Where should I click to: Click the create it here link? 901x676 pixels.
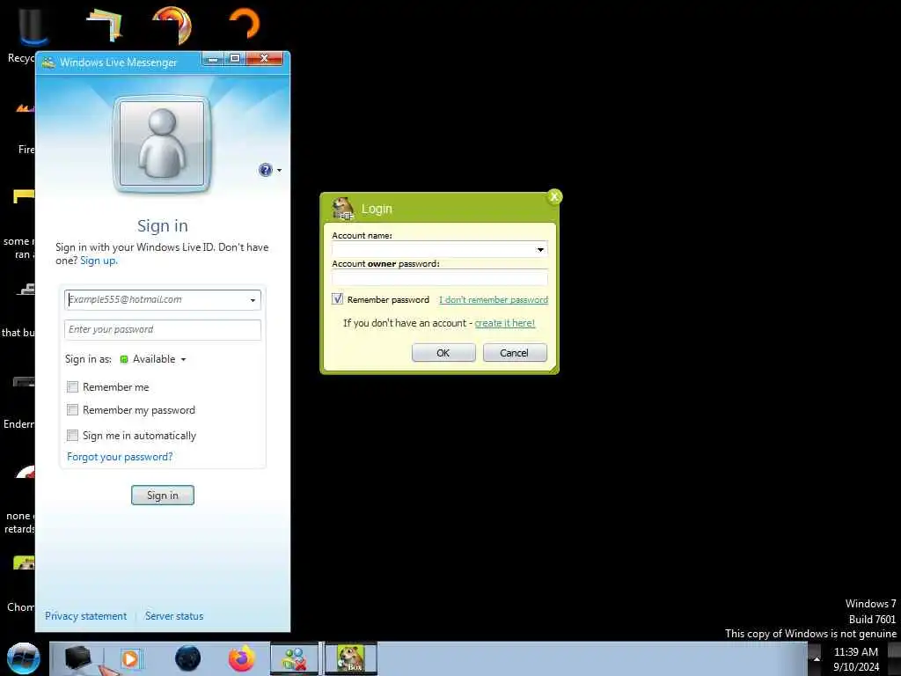(504, 323)
